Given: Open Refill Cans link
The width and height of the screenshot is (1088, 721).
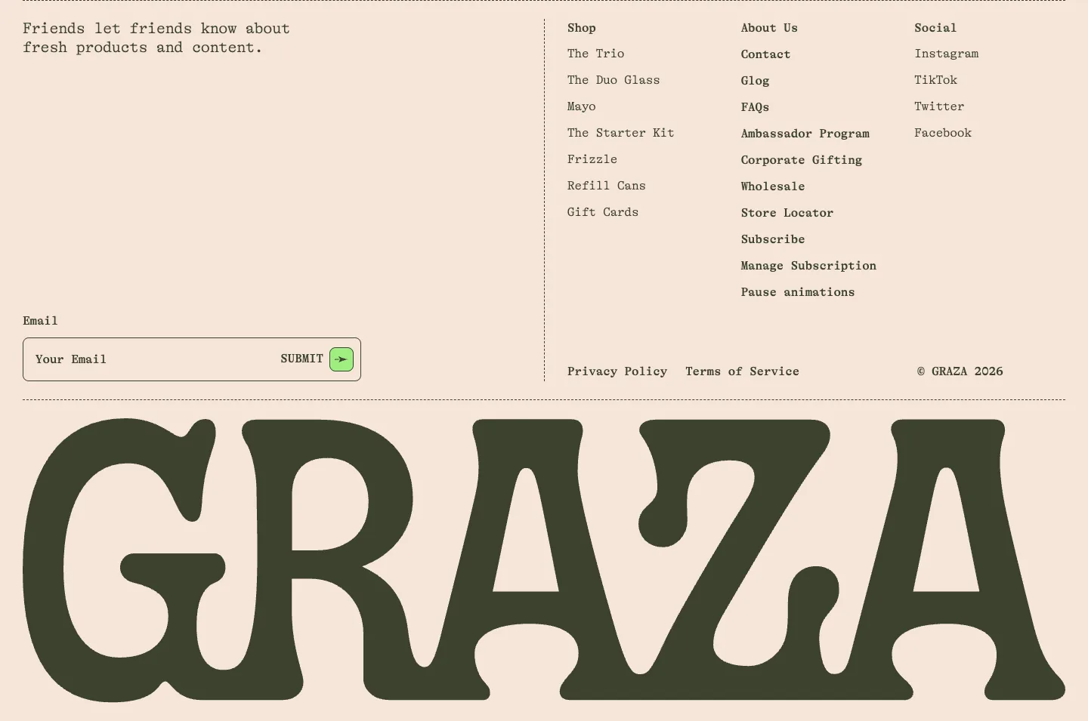Looking at the screenshot, I should (606, 186).
